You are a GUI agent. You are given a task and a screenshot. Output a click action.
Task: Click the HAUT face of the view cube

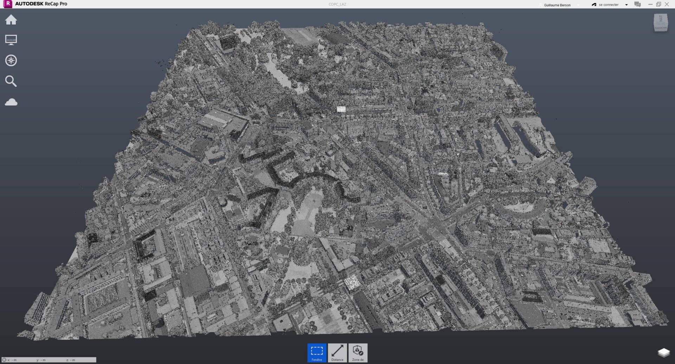(x=660, y=19)
